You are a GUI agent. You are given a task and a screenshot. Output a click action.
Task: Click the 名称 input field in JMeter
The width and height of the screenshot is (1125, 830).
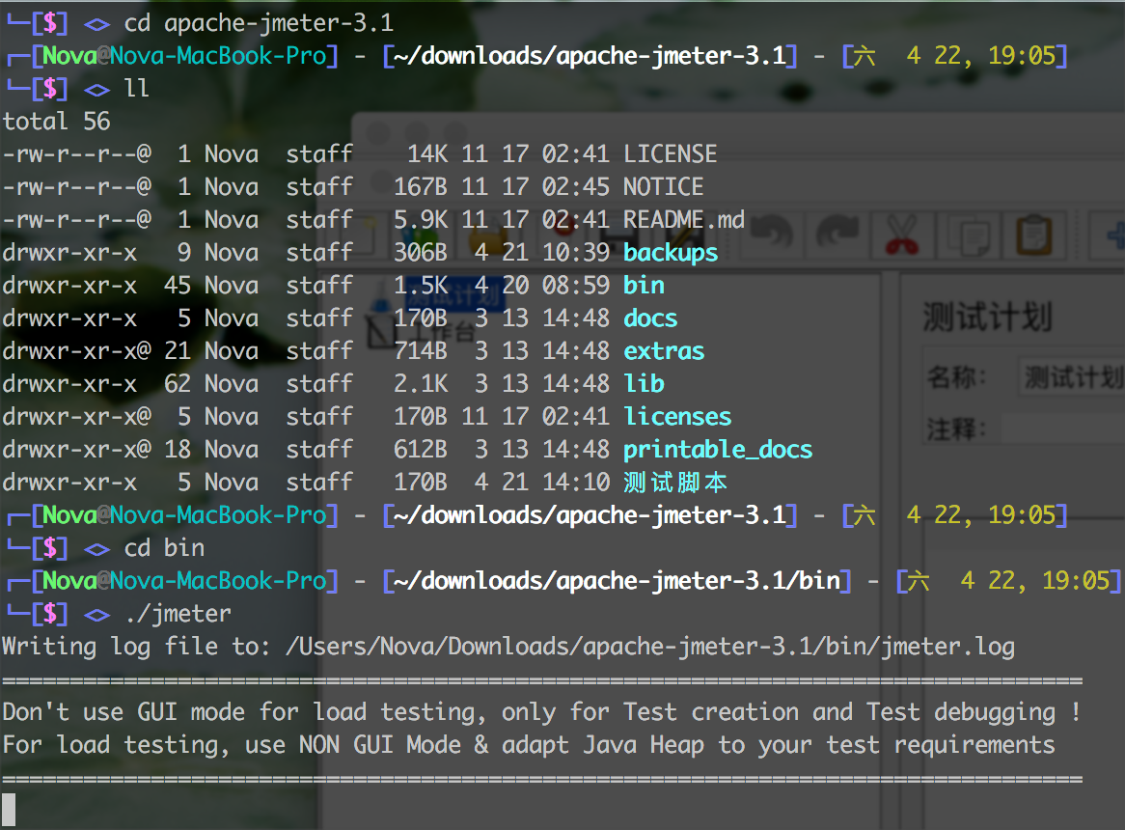click(1070, 376)
